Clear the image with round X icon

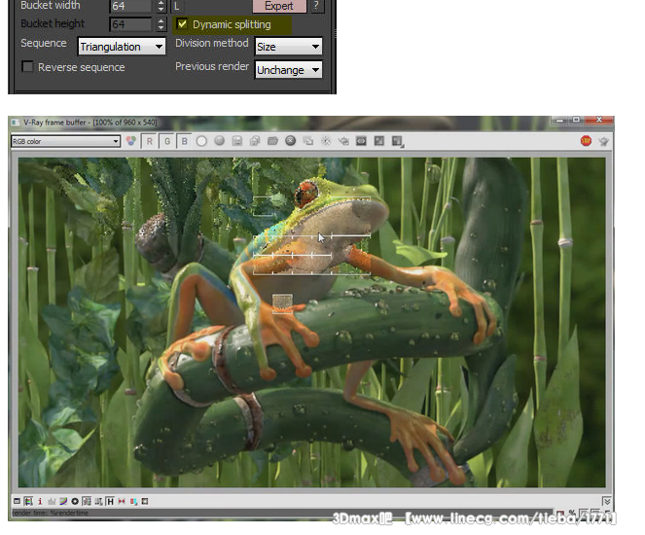(x=291, y=141)
